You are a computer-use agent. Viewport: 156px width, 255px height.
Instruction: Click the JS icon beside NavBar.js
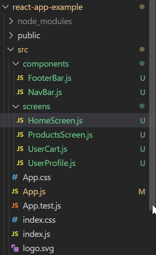click(x=20, y=92)
